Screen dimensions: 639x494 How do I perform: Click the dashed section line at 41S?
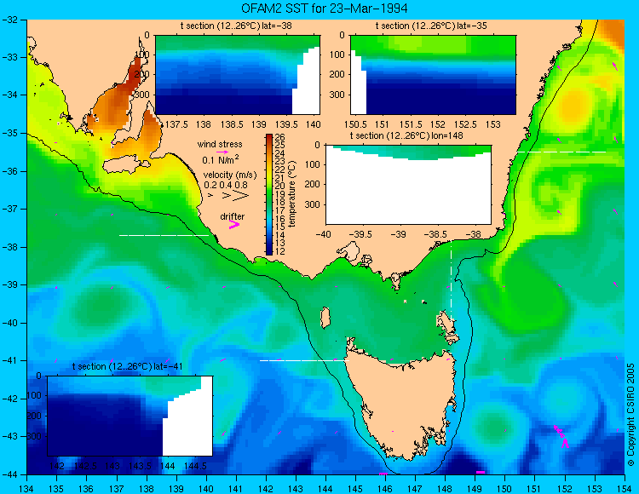coord(304,360)
